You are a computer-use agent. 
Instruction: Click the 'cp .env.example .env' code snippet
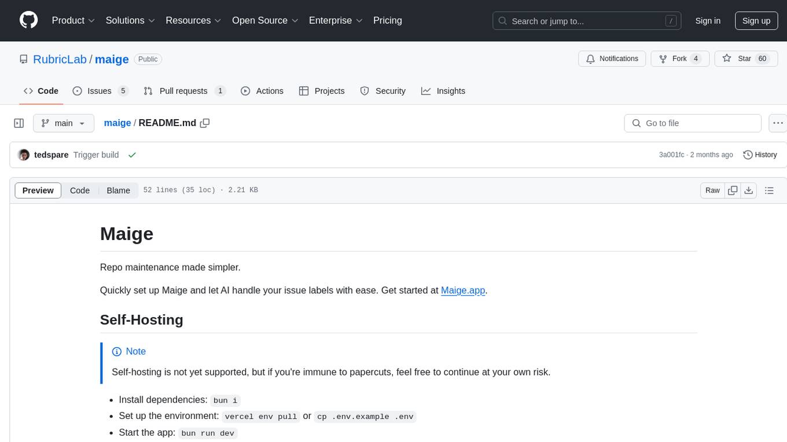(366, 417)
